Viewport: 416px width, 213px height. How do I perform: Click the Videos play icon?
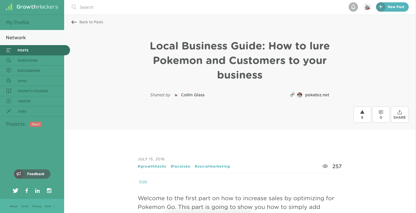click(9, 101)
